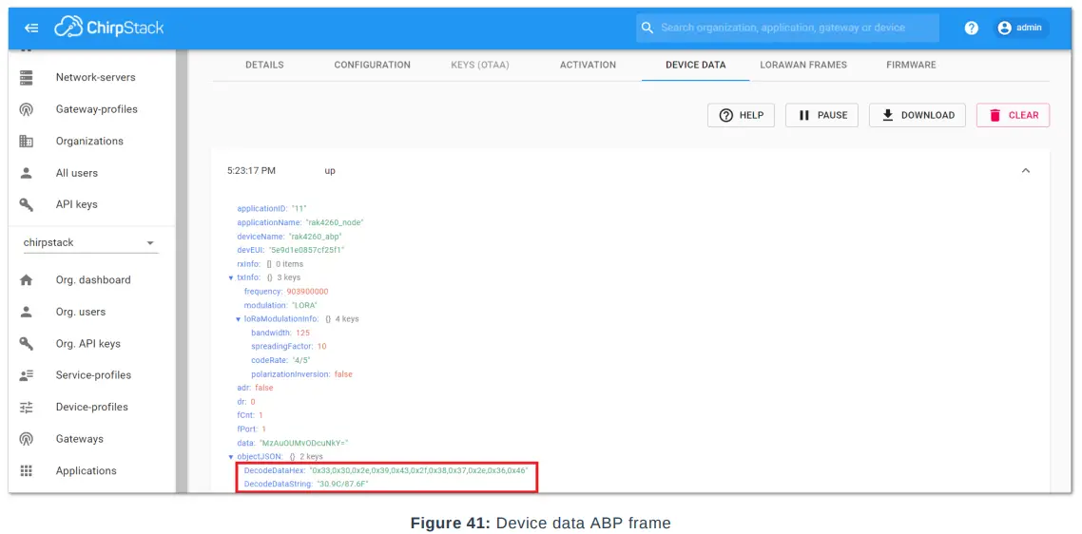
Task: Open Device-profiles page
Action: click(92, 407)
